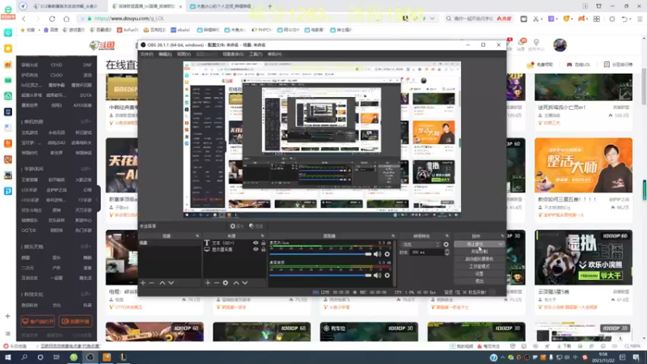Expand 科技文化 category 全部 link

[x=86, y=294]
